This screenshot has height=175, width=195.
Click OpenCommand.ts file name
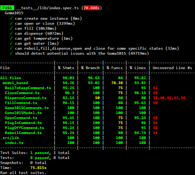(x=21, y=118)
